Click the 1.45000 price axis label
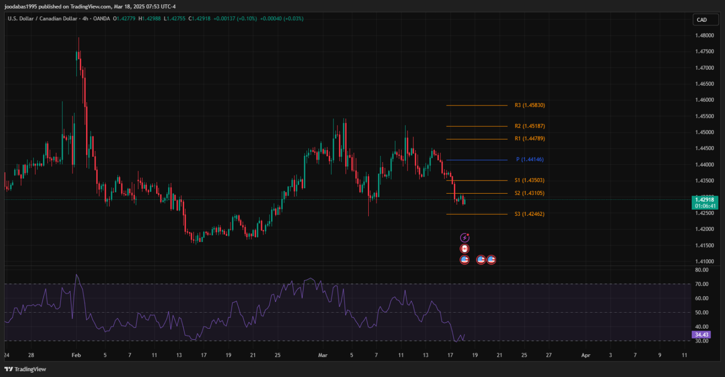This screenshot has height=377, width=725. (x=705, y=132)
